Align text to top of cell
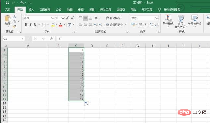210x123 pixels. tap(80, 18)
